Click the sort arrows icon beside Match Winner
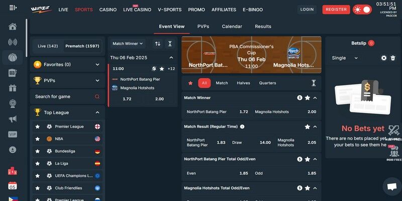This screenshot has height=201, width=402. coord(158,44)
